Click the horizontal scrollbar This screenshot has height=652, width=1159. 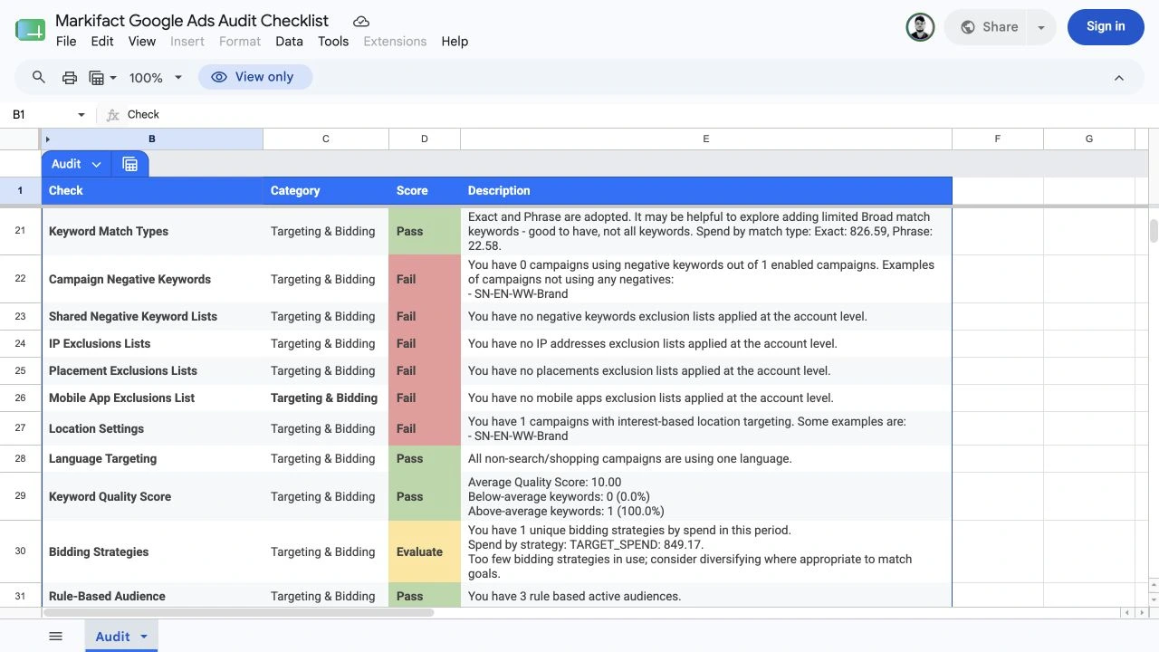tap(238, 613)
